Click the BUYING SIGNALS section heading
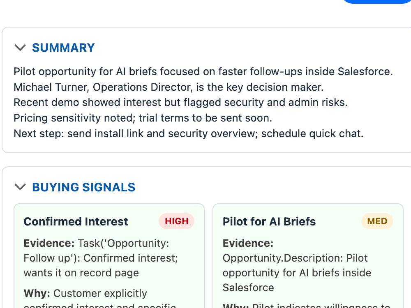 tap(83, 187)
